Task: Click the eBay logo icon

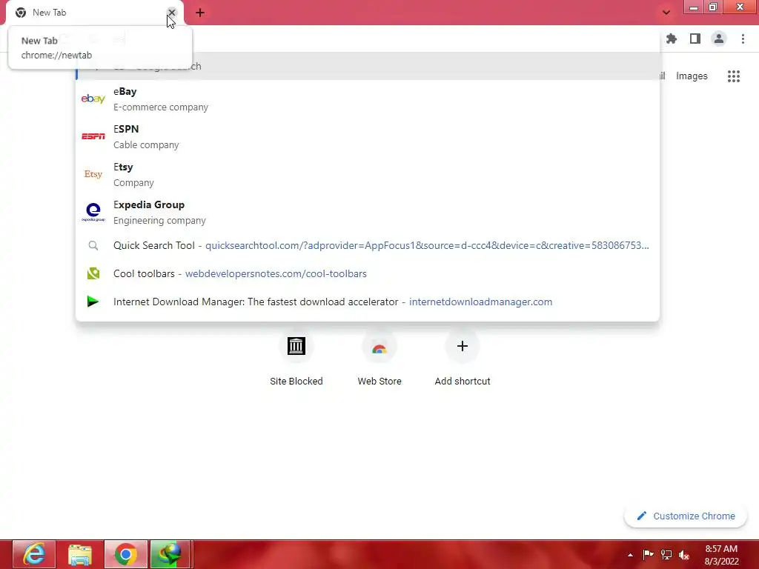Action: (93, 99)
